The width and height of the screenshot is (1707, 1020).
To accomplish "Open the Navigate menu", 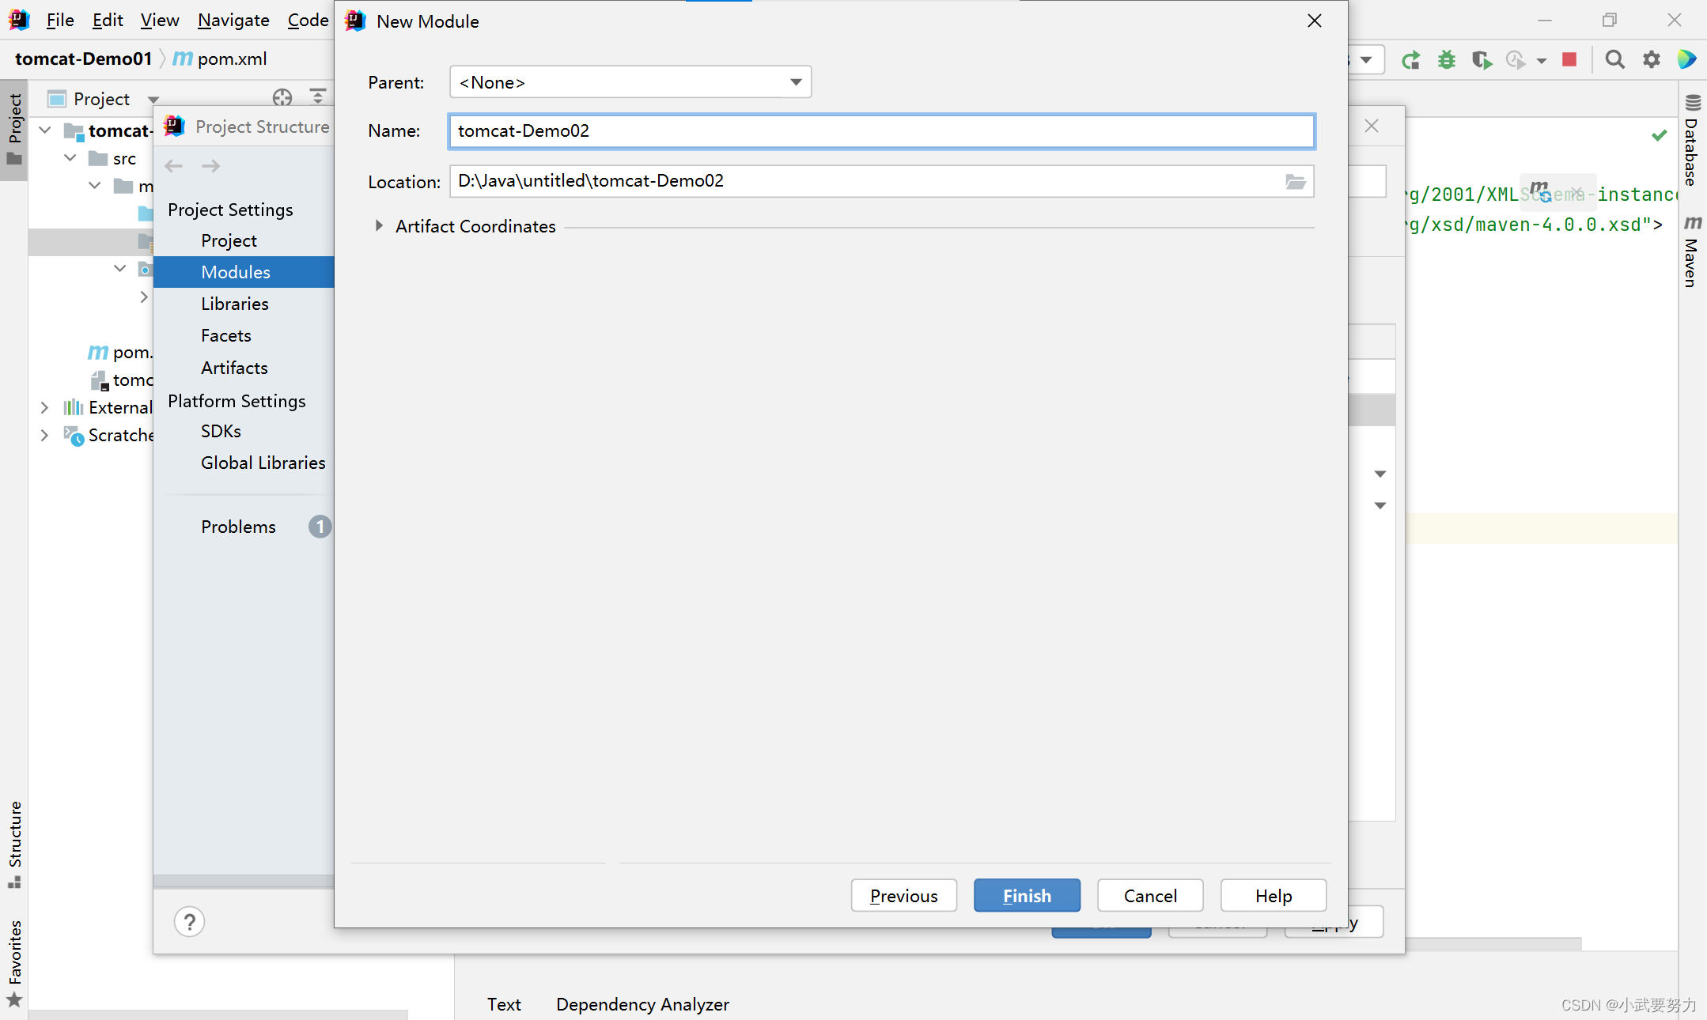I will pyautogui.click(x=233, y=21).
